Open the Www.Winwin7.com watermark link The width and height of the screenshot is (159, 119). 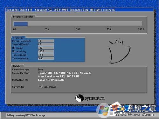(135, 115)
